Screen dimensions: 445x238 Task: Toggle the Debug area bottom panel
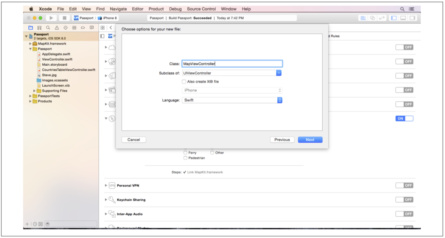tap(403, 18)
